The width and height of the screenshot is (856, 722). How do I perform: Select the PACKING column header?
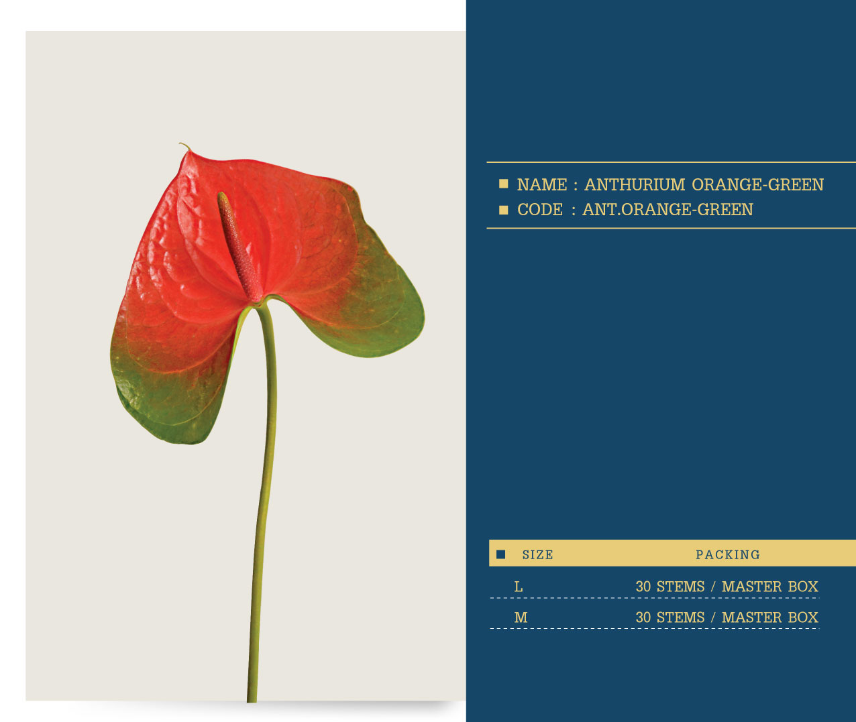point(728,554)
